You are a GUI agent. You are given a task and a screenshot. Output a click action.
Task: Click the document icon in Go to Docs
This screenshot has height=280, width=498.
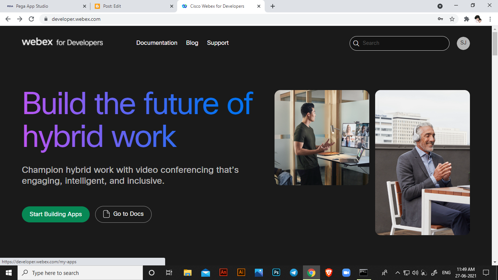coord(106,214)
